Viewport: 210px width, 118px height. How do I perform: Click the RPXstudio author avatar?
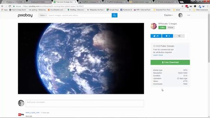(154, 26)
